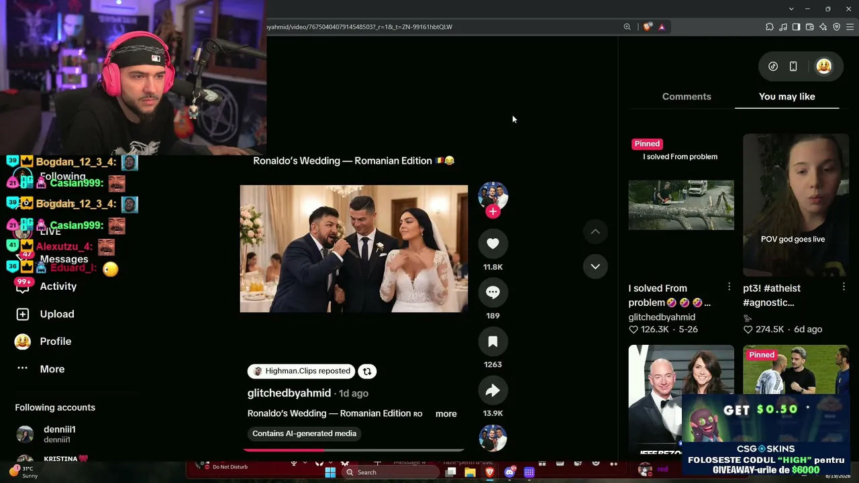Open options for the 'pt3! #atheist' card
This screenshot has height=483, width=859.
844,287
